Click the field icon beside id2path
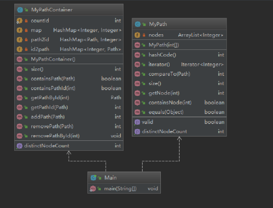This screenshot has height=208, width=273. [x=20, y=49]
